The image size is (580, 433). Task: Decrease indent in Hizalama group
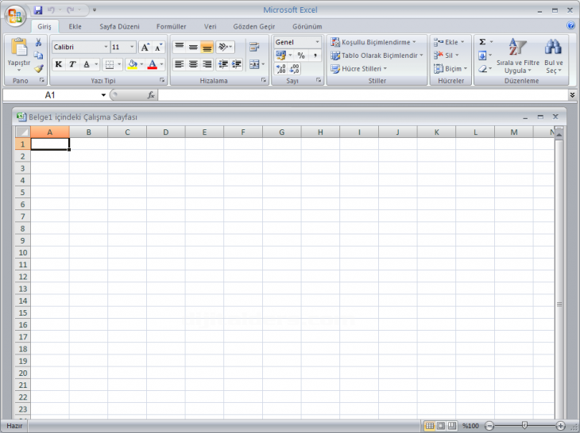pyautogui.click(x=222, y=64)
